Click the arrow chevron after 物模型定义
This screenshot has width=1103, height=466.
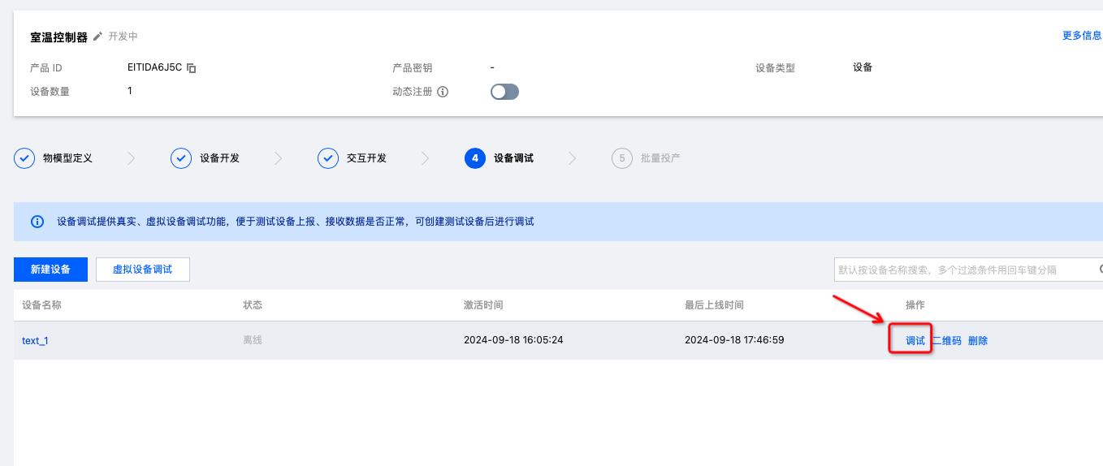pyautogui.click(x=131, y=158)
